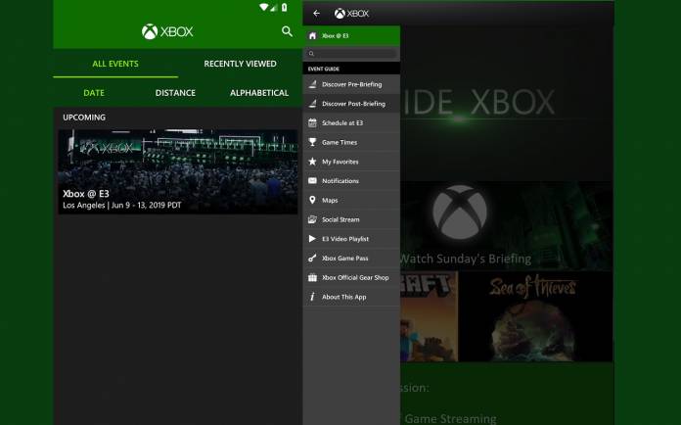Click the Discover Post-Briefing icon
The width and height of the screenshot is (681, 425).
pyautogui.click(x=312, y=104)
